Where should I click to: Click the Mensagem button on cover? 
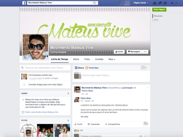pyautogui.click(x=134, y=52)
